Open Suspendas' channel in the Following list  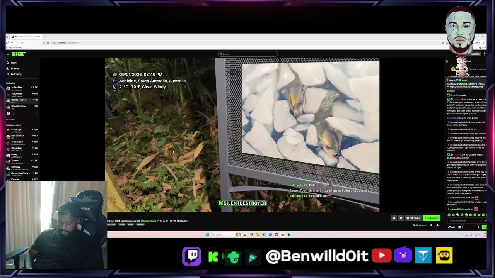(x=22, y=95)
